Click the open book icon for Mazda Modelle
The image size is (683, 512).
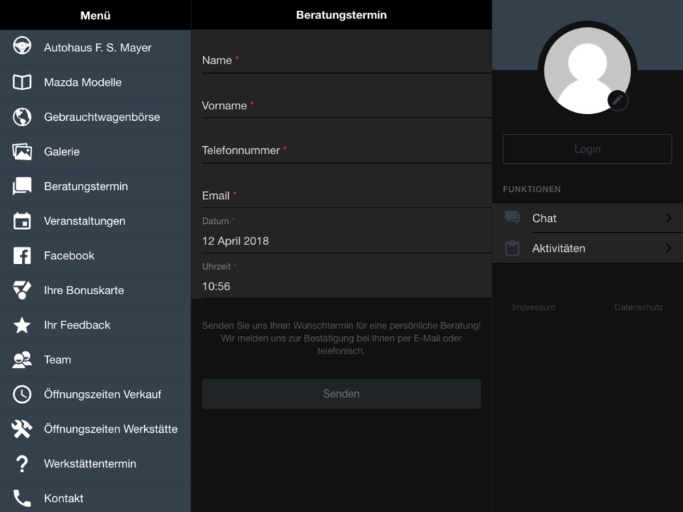coord(23,82)
